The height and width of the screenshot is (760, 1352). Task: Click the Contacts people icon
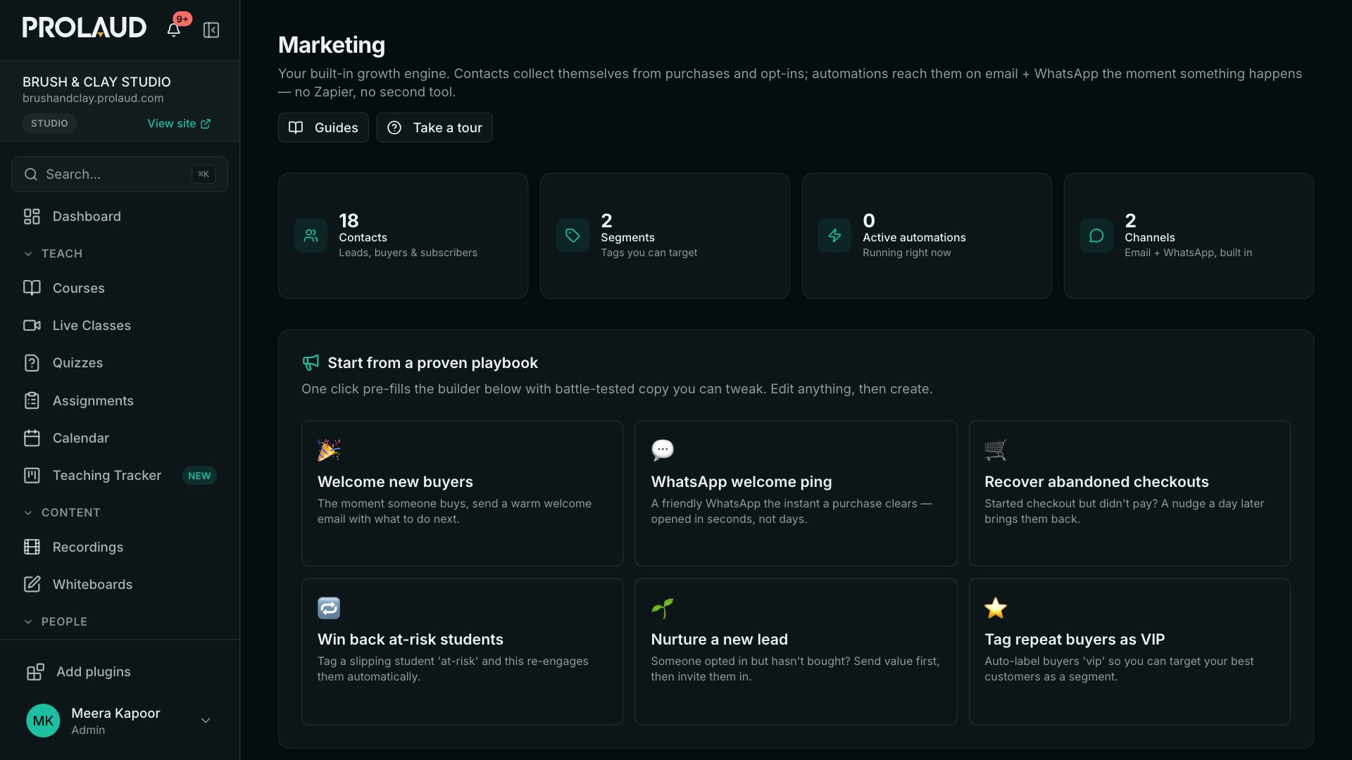click(x=311, y=236)
